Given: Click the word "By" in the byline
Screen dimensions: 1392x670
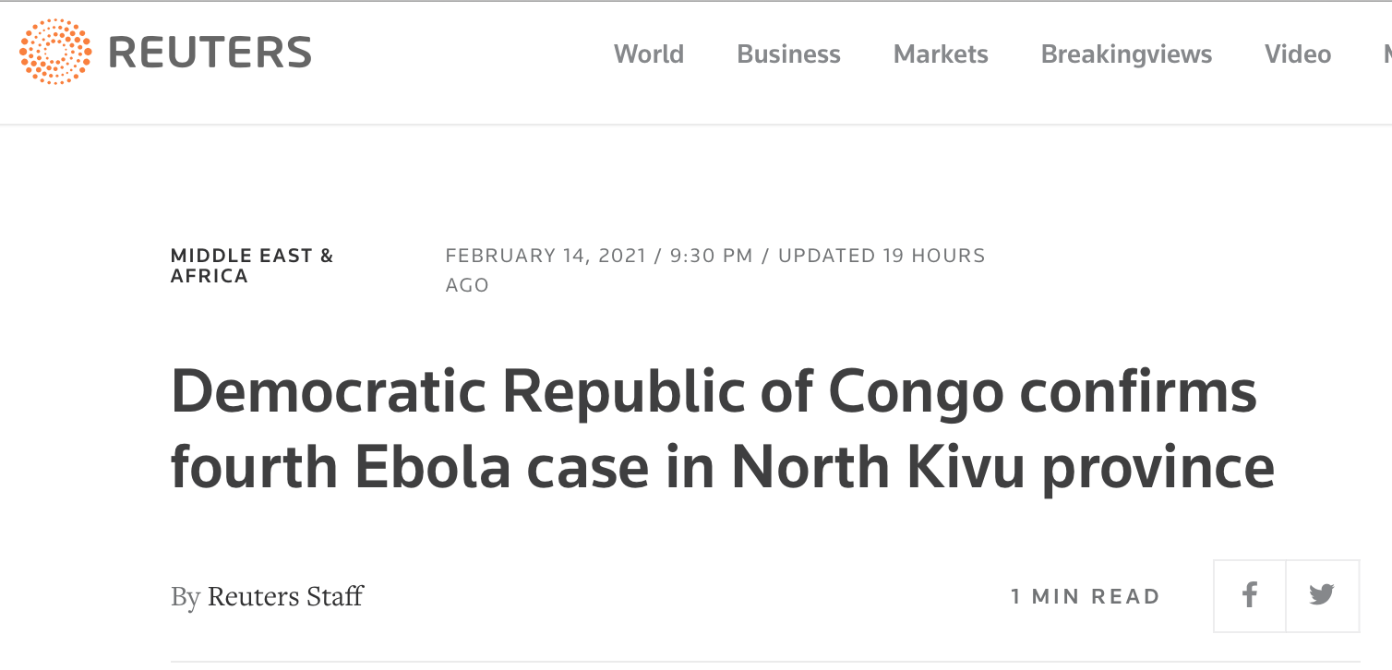Looking at the screenshot, I should click(185, 596).
